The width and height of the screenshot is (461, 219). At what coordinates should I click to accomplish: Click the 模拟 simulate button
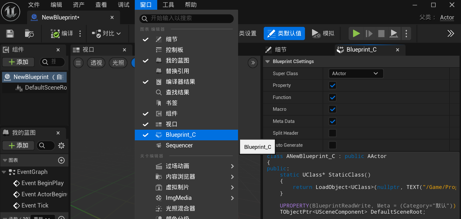click(323, 34)
